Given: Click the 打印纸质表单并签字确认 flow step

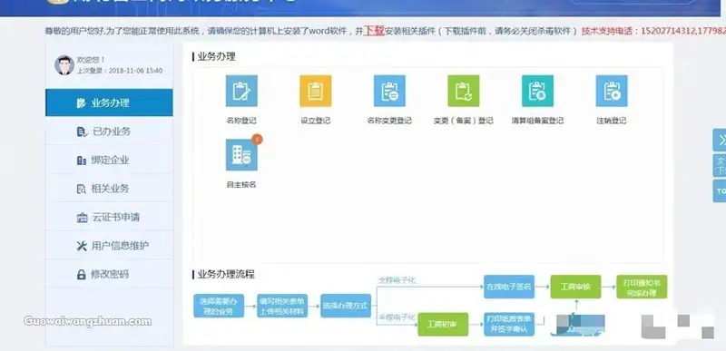Looking at the screenshot, I should (509, 324).
